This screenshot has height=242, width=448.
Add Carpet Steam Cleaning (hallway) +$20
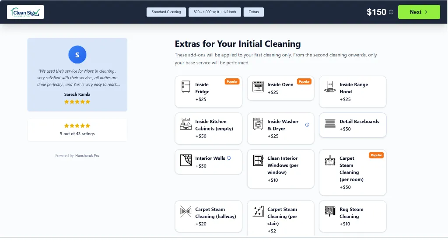208,216
